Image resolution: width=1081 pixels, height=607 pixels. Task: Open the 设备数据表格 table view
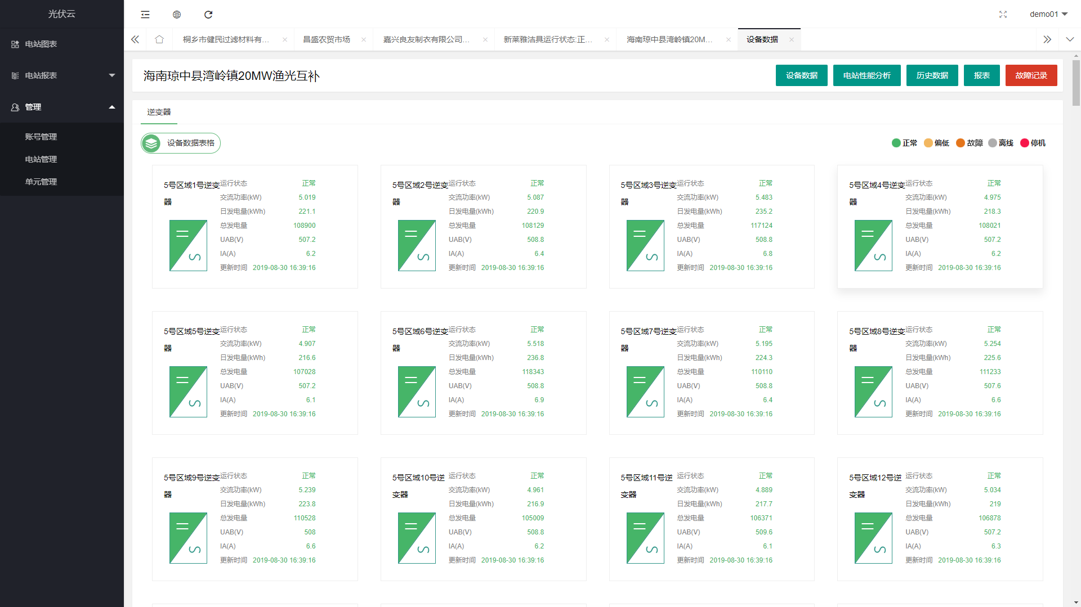click(181, 143)
